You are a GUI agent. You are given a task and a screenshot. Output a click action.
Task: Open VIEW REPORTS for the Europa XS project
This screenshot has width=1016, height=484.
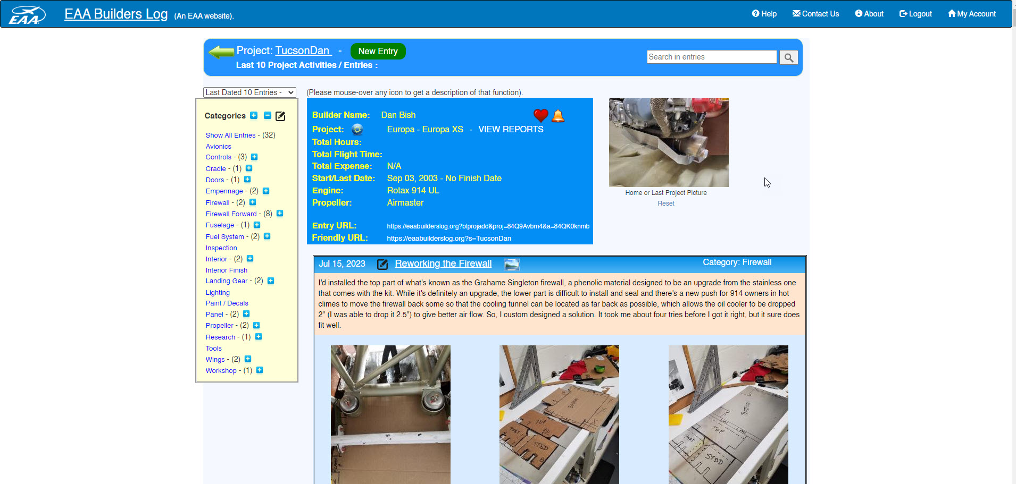tap(510, 129)
